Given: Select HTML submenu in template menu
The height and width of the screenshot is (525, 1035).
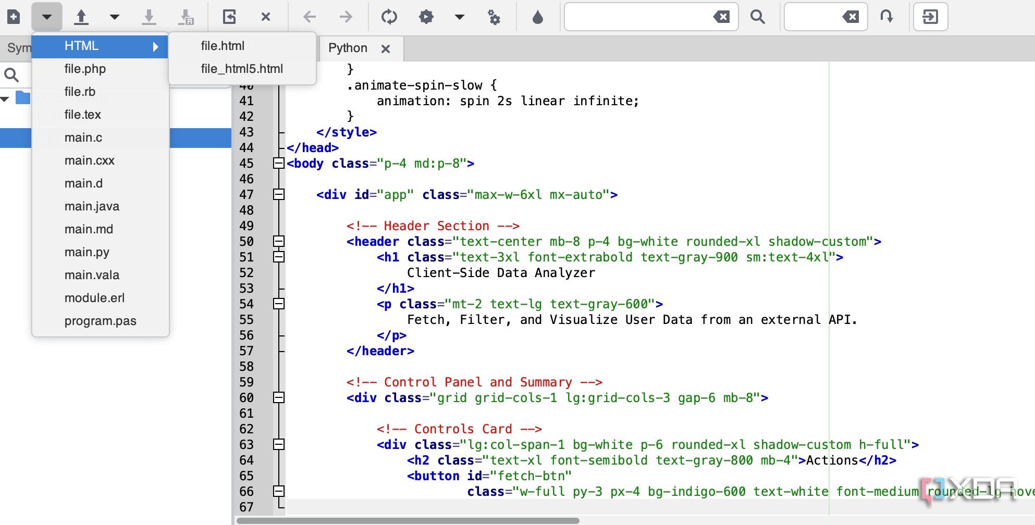Looking at the screenshot, I should click(100, 46).
